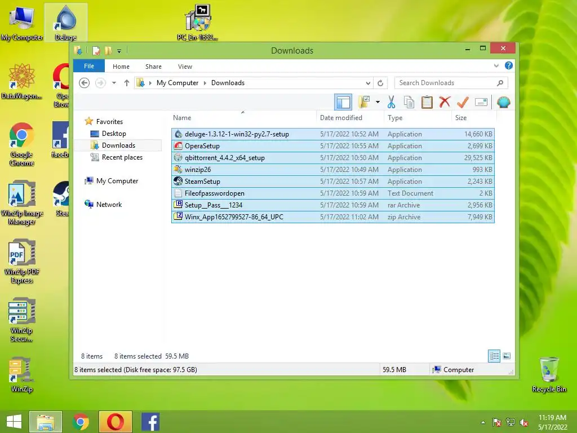This screenshot has height=433, width=577.
Task: Click the Search Downloads input field
Action: [445, 83]
